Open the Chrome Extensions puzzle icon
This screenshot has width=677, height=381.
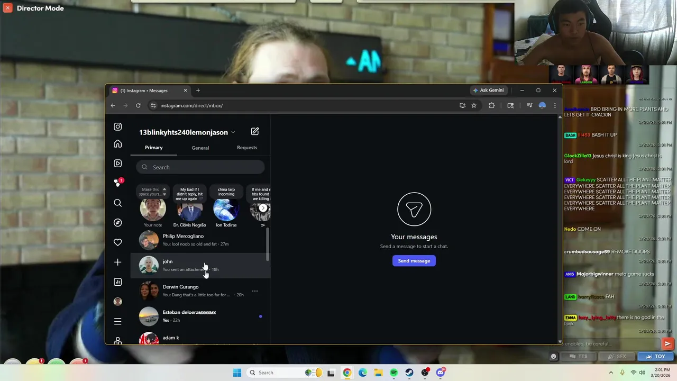click(491, 105)
